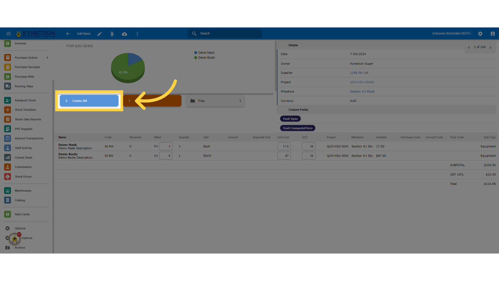499x281 pixels.
Task: Click the Stock Transfers icon
Action: [7, 110]
